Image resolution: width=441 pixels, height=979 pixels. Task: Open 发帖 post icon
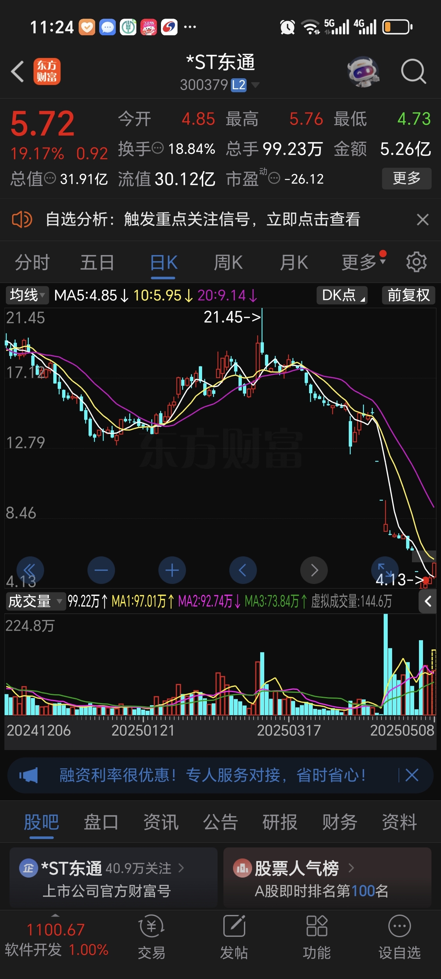(234, 937)
